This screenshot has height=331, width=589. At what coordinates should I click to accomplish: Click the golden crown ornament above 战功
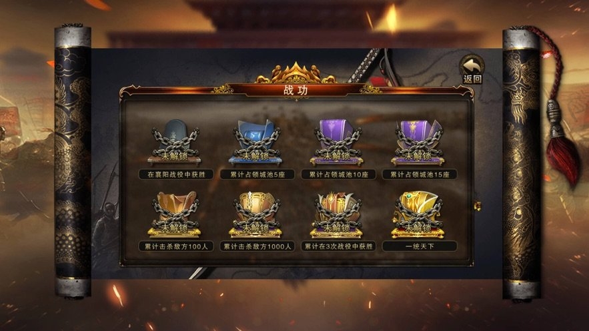296,73
